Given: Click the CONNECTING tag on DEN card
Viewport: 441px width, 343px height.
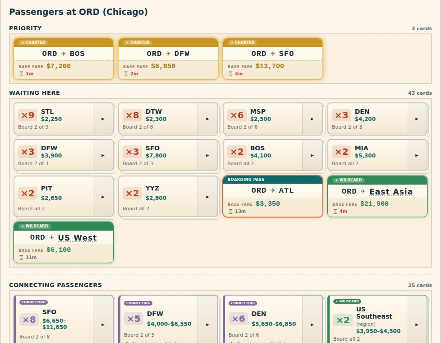Looking at the screenshot, I should (x=243, y=303).
